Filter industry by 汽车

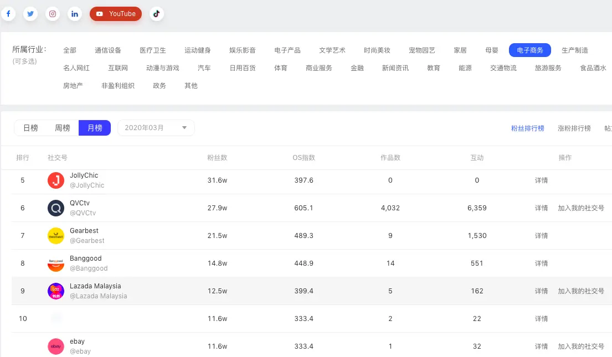204,68
